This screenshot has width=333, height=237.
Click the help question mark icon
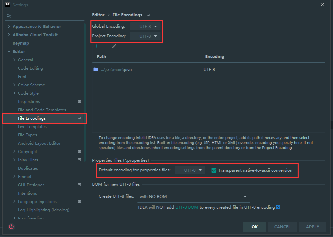[11, 227]
